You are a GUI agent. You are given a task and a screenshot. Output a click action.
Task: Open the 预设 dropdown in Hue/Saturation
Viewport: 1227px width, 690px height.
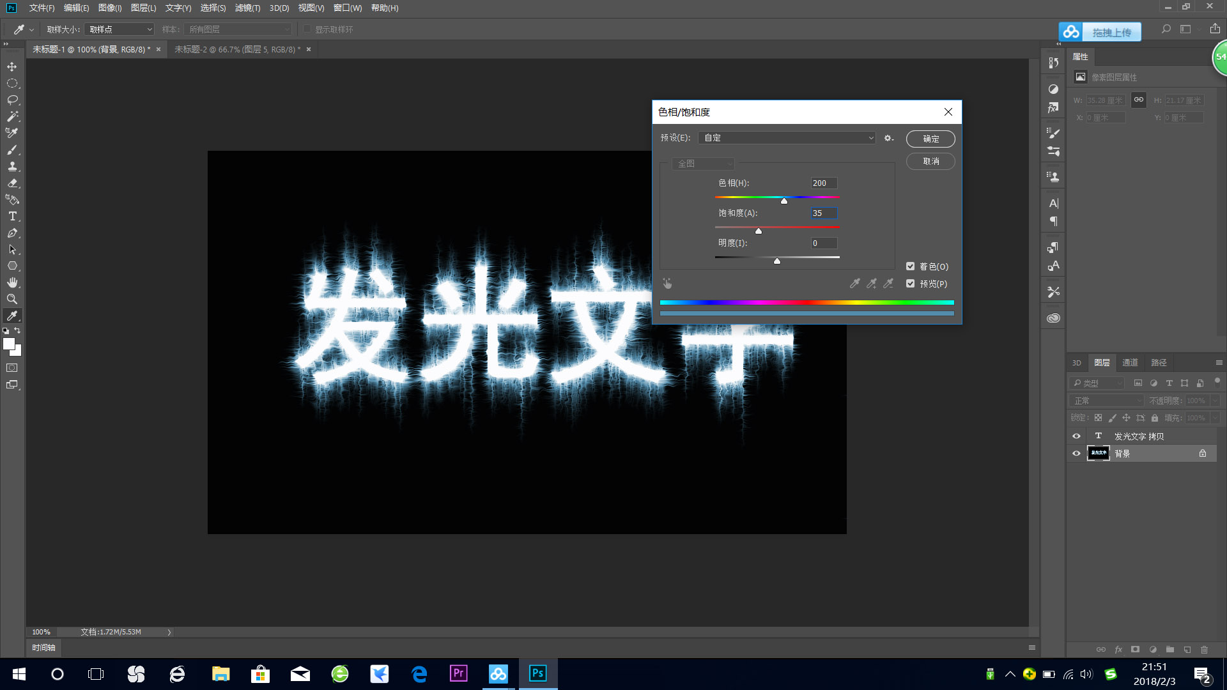787,137
